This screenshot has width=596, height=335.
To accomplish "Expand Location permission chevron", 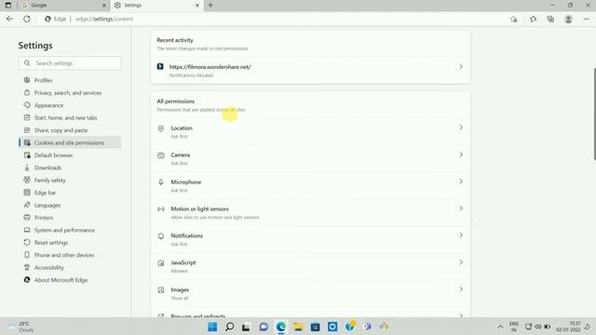I will click(x=461, y=127).
